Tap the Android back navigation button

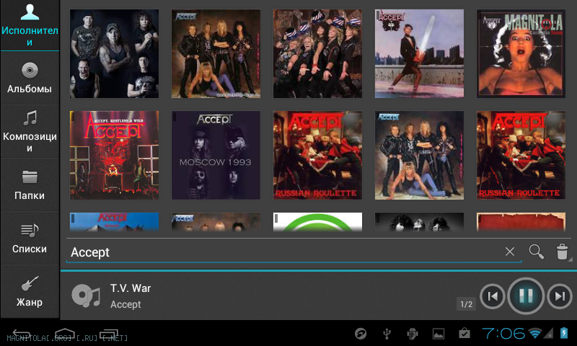pyautogui.click(x=22, y=334)
